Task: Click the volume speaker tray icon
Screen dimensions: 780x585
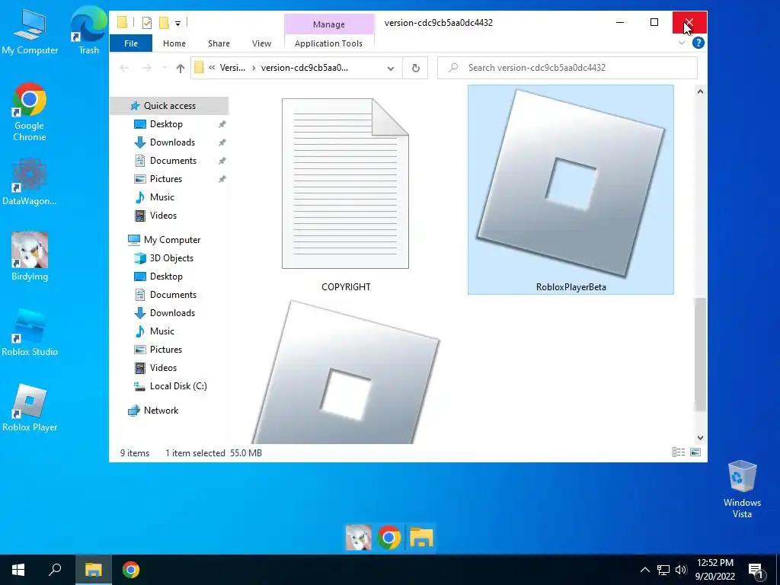Action: tap(681, 570)
